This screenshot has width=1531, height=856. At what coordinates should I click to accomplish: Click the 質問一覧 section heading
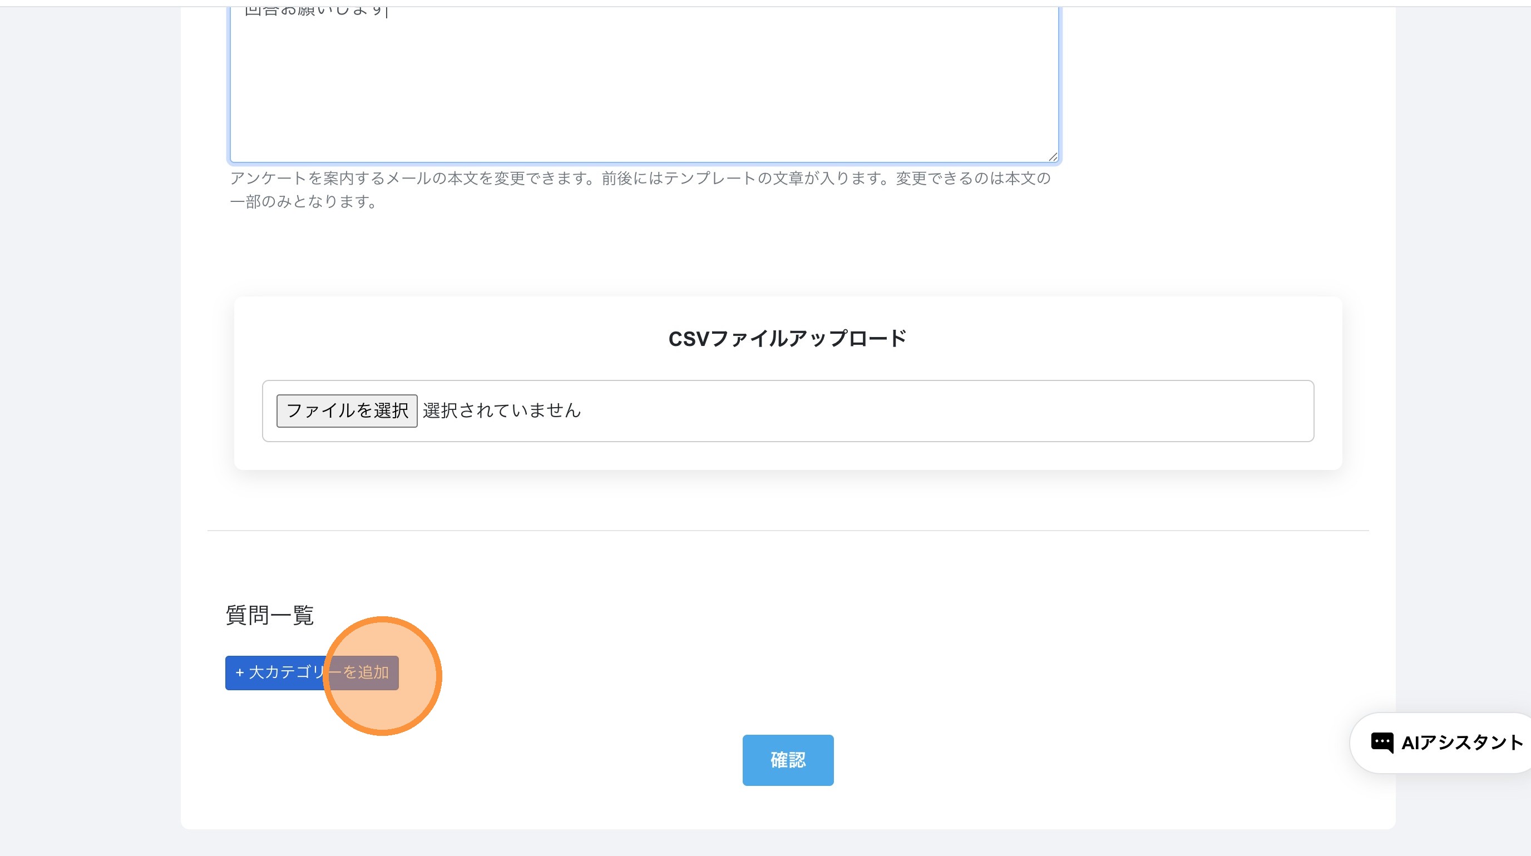tap(270, 615)
